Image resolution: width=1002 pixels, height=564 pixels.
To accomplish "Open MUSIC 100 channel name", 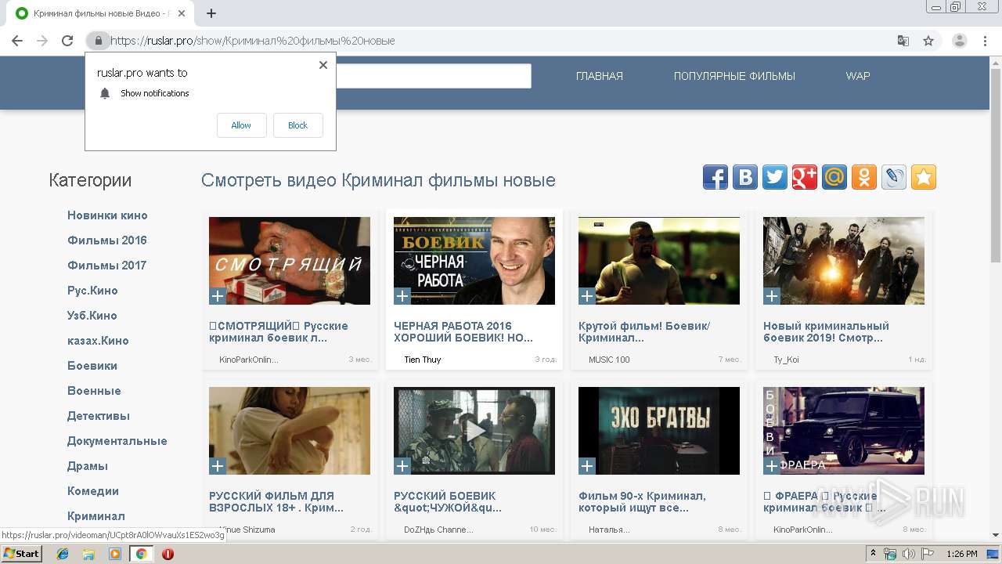I will click(x=609, y=360).
